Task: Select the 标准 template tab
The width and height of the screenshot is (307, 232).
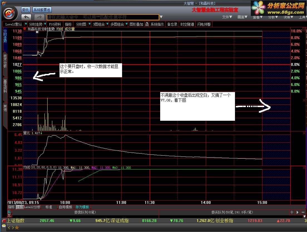Action: point(49,207)
